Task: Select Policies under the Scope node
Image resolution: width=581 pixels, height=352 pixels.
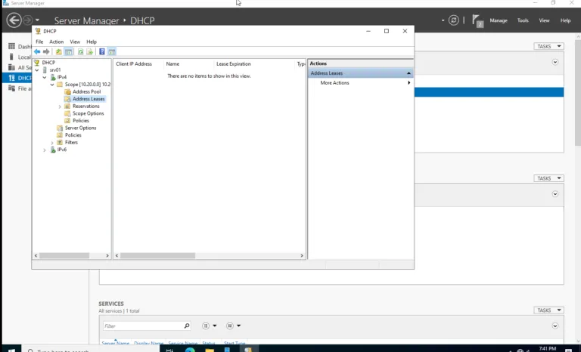Action: (x=80, y=120)
